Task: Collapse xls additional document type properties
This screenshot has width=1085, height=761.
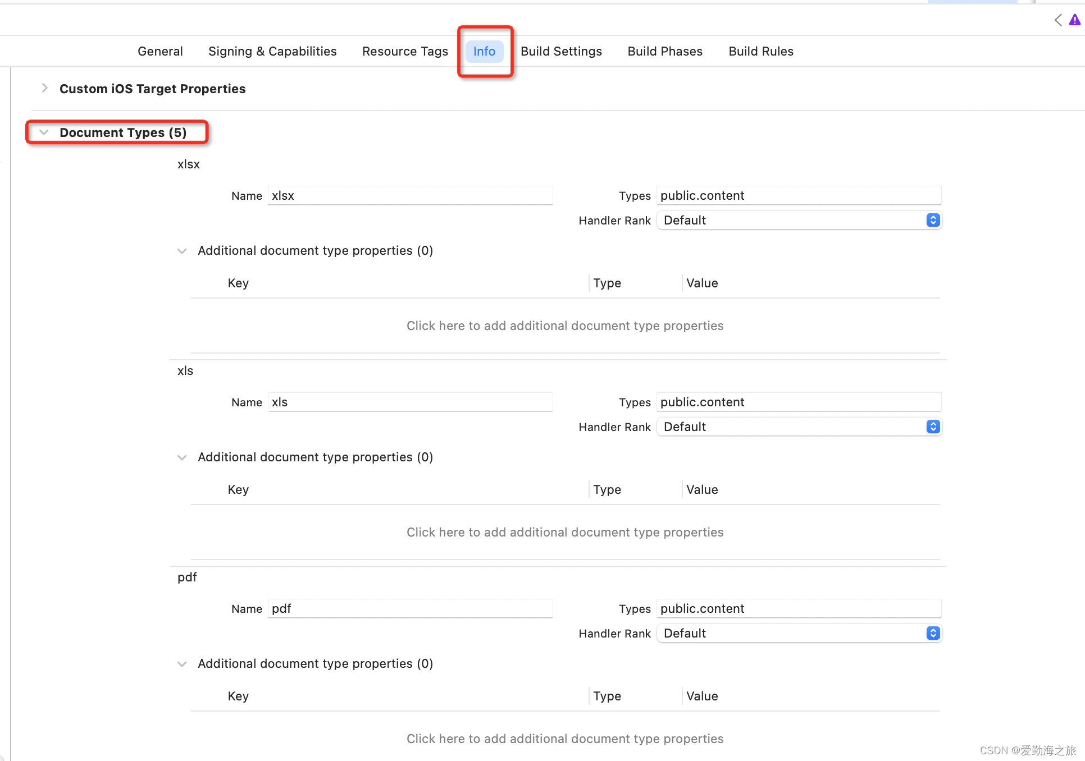Action: (x=182, y=457)
